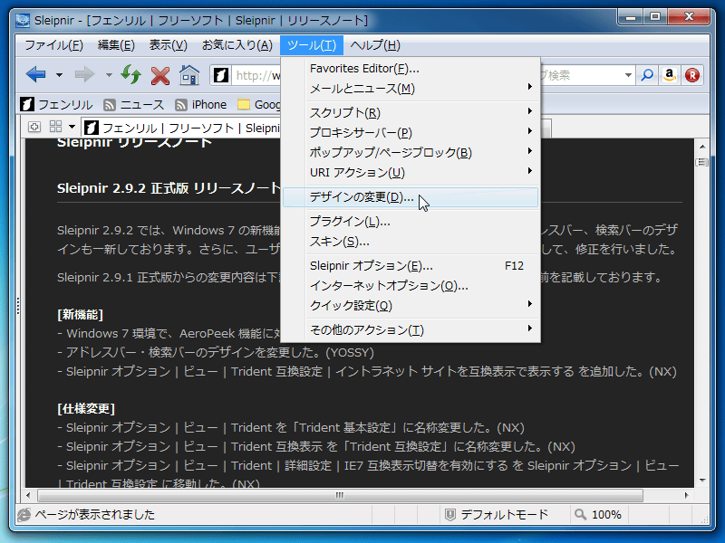Screen dimensions: 725x543
Task: Open the お気に入り(A) menu
Action: (237, 45)
